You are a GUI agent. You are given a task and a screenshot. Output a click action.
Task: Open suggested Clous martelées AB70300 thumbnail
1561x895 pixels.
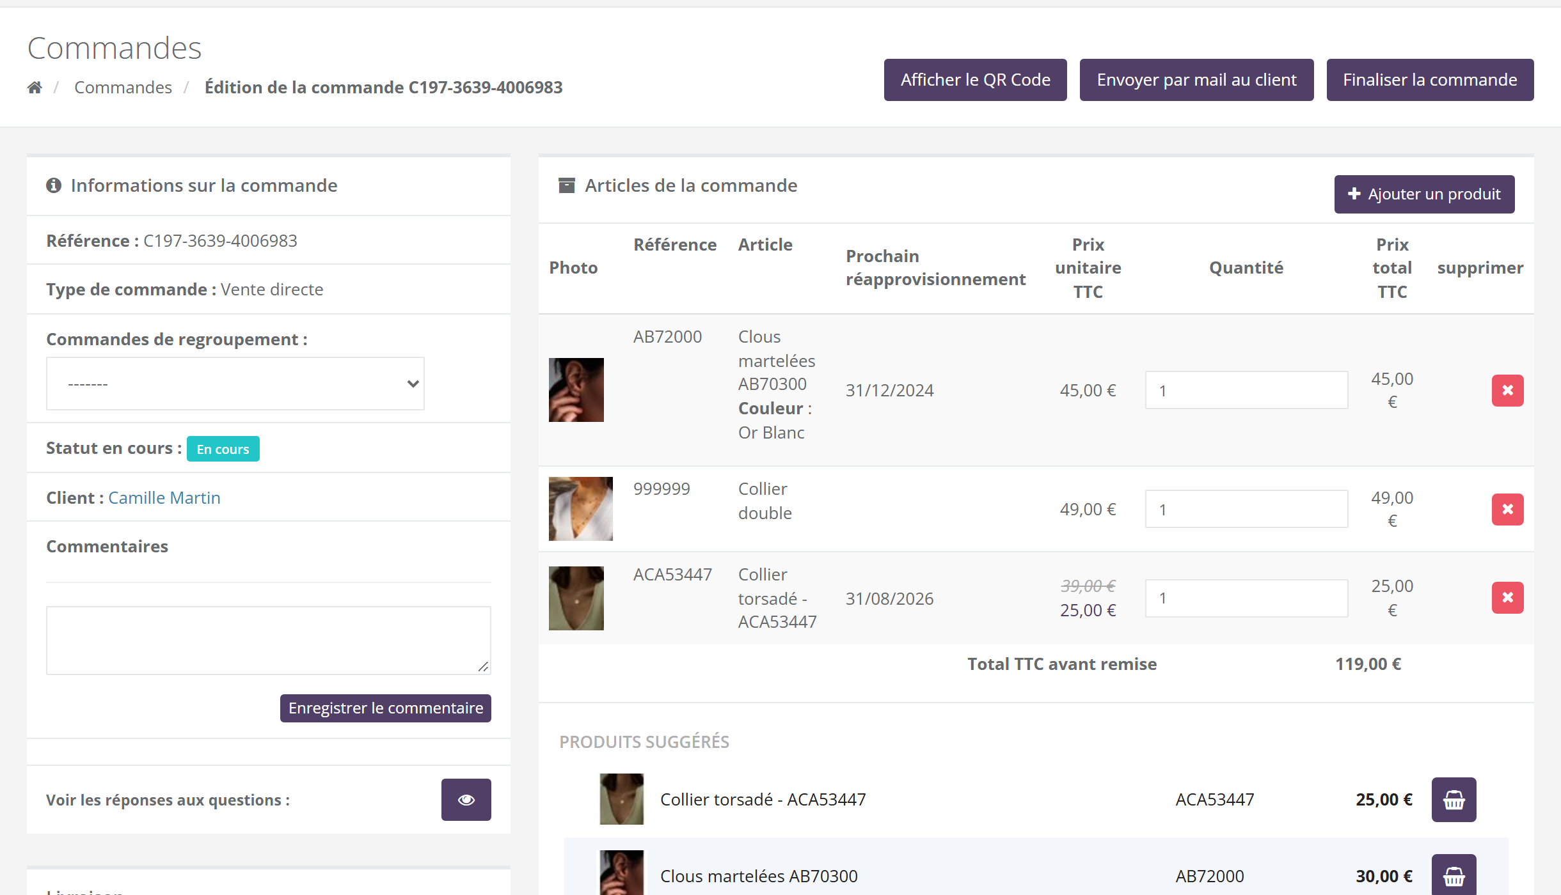(621, 873)
